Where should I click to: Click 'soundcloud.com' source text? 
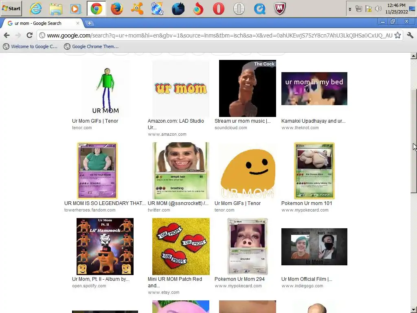[x=231, y=128]
